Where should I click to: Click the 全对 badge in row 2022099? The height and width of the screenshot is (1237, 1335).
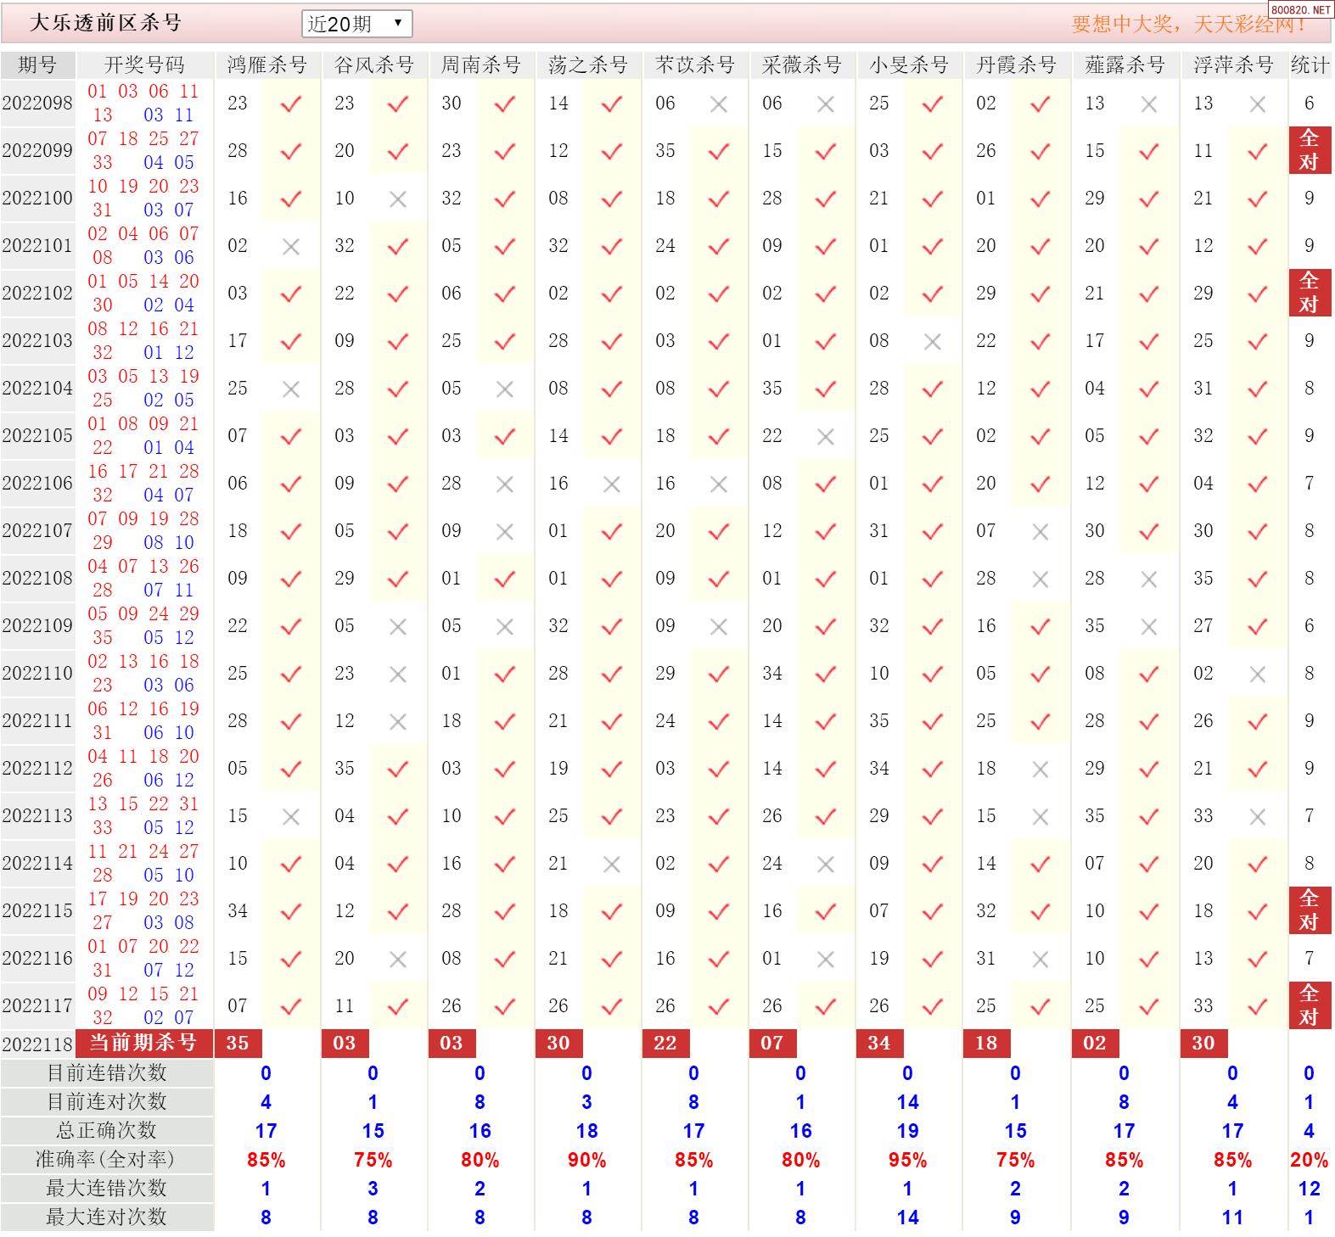(1309, 150)
